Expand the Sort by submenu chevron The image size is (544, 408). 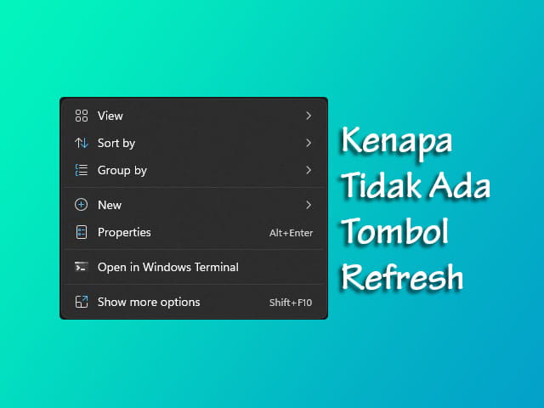tap(309, 143)
